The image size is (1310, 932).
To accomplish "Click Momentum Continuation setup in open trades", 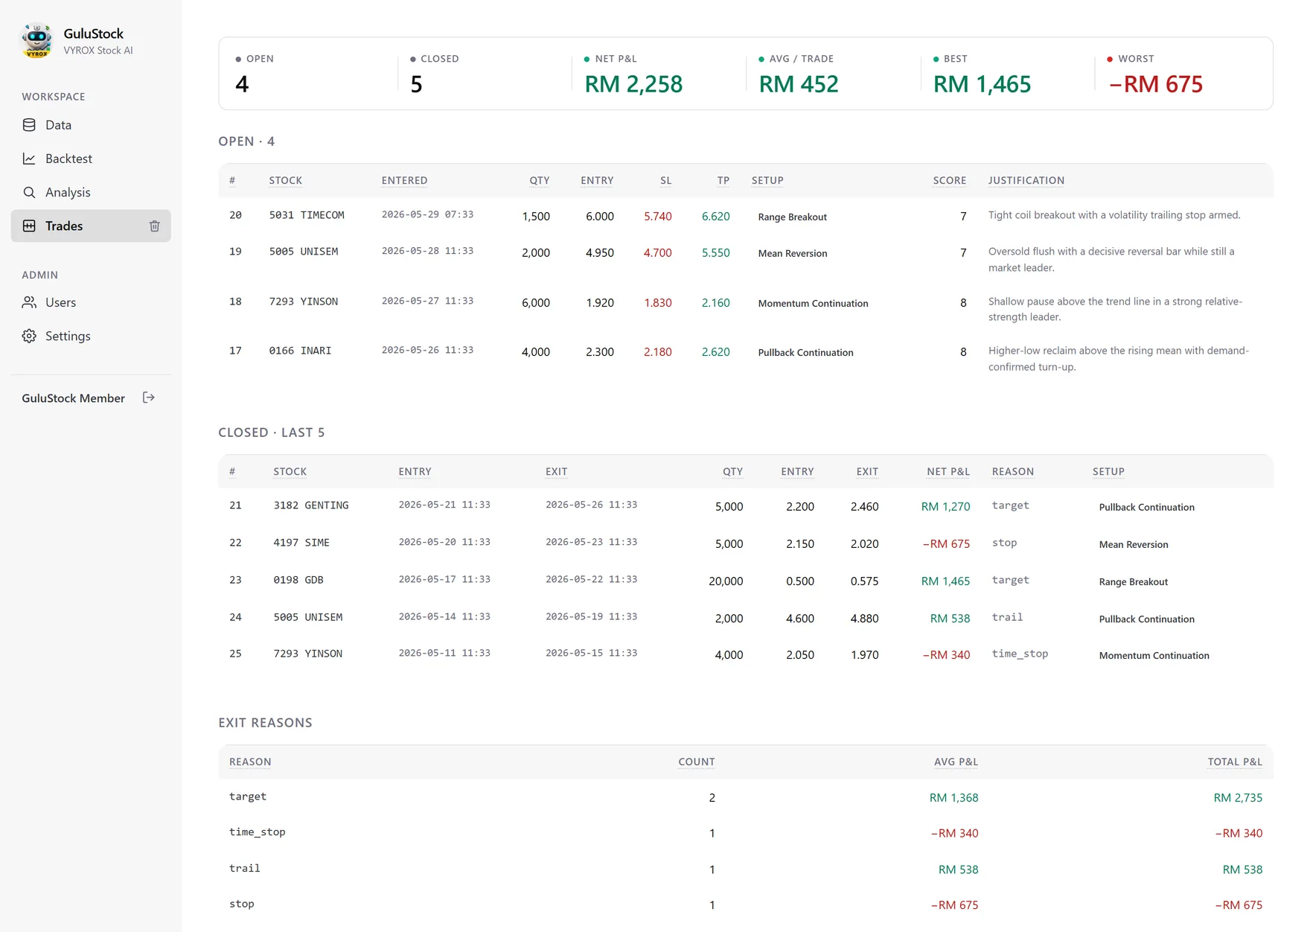I will point(813,303).
